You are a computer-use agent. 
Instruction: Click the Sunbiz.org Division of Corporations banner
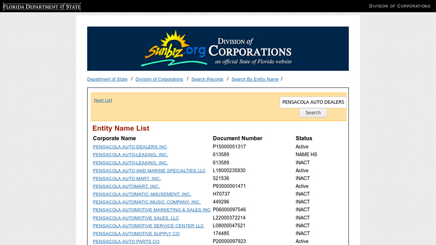click(x=217, y=48)
